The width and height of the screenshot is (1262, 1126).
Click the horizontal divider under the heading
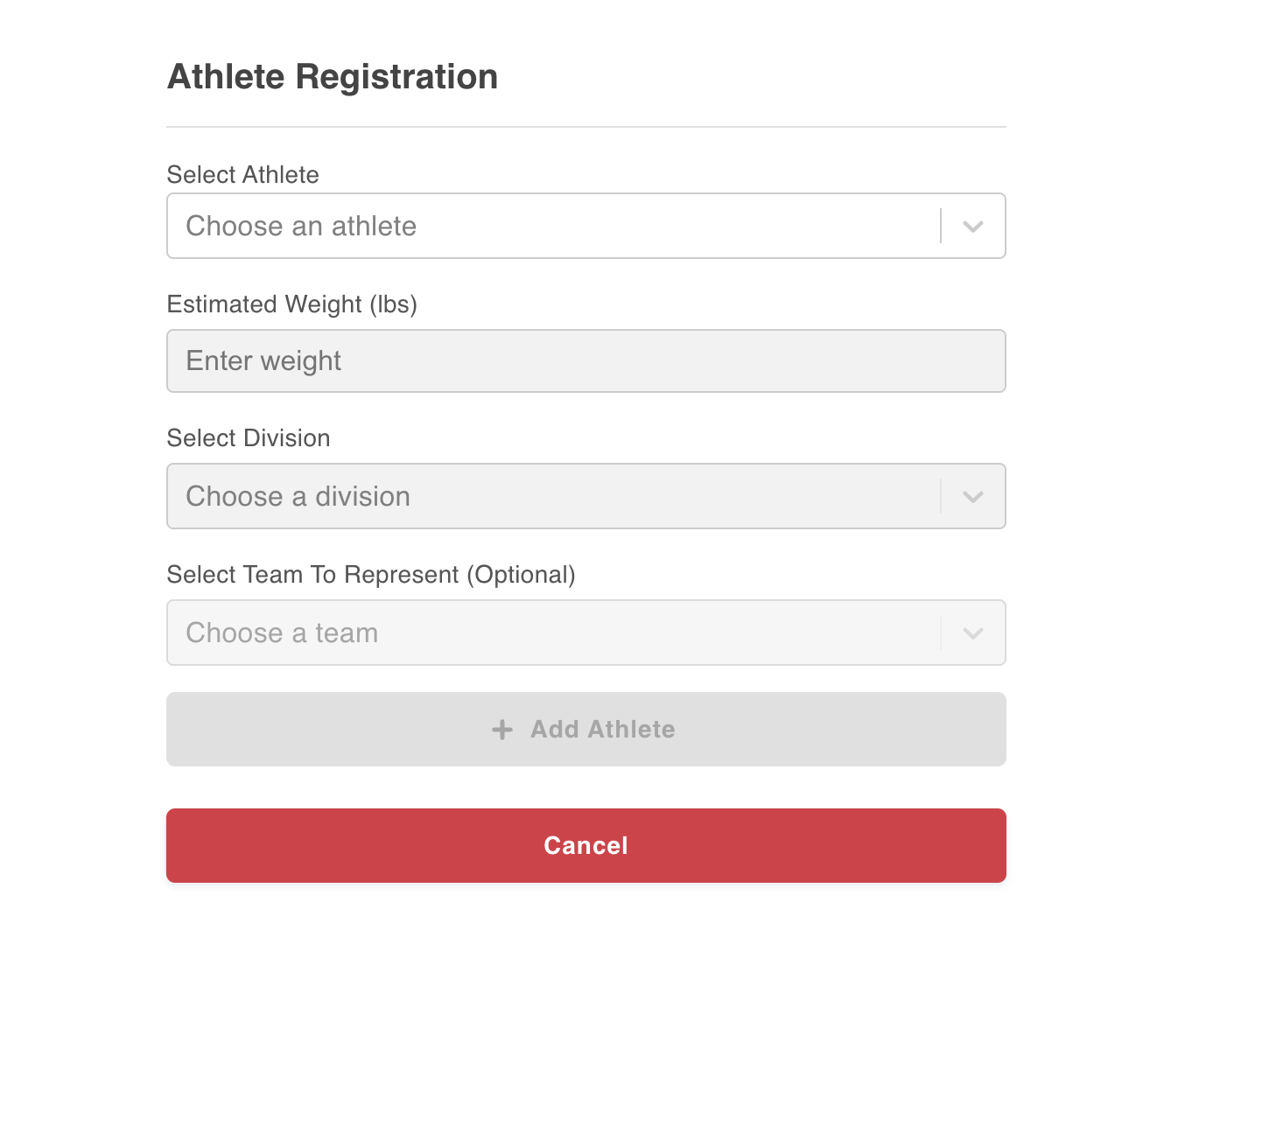[x=585, y=127]
